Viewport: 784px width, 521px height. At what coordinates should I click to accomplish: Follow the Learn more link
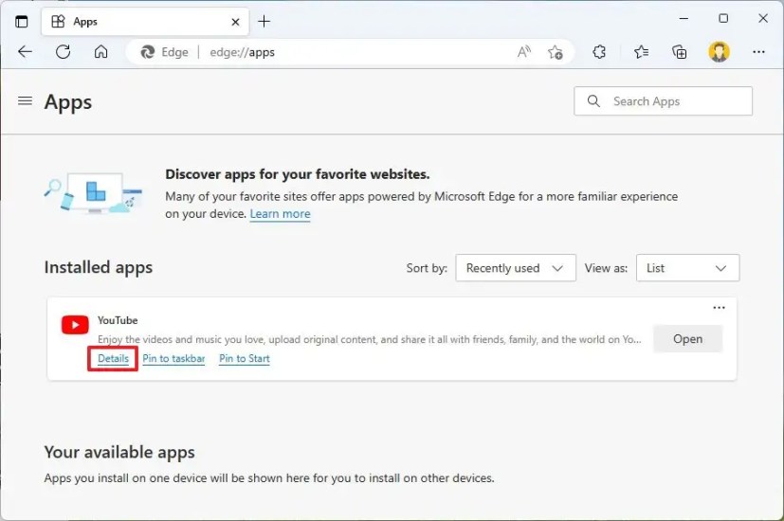pyautogui.click(x=280, y=214)
